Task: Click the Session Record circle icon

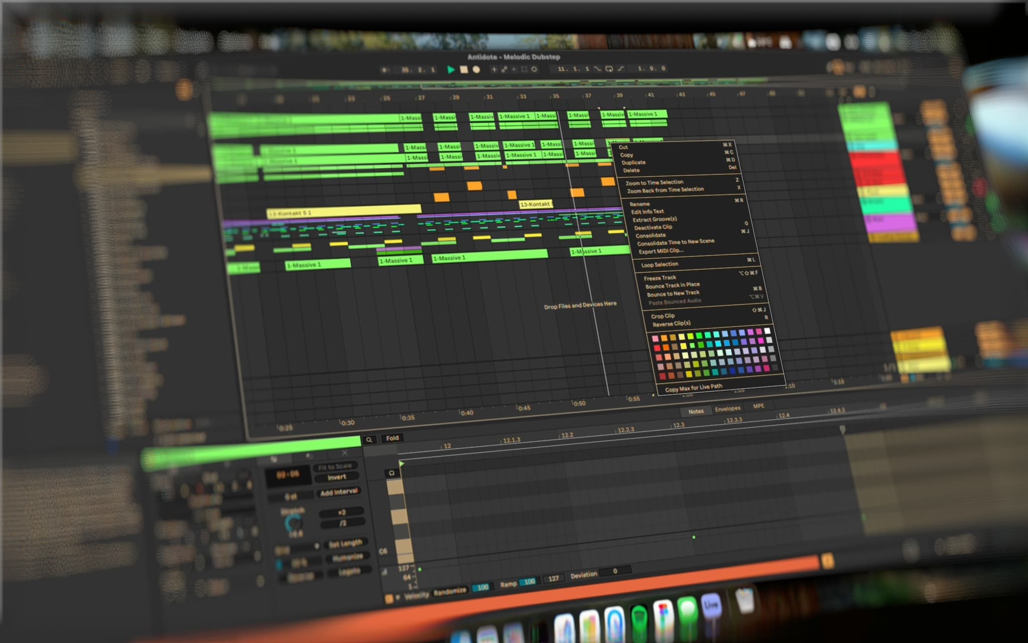Action: [535, 69]
